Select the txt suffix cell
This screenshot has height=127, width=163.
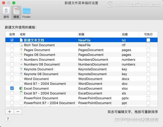coord(124,40)
